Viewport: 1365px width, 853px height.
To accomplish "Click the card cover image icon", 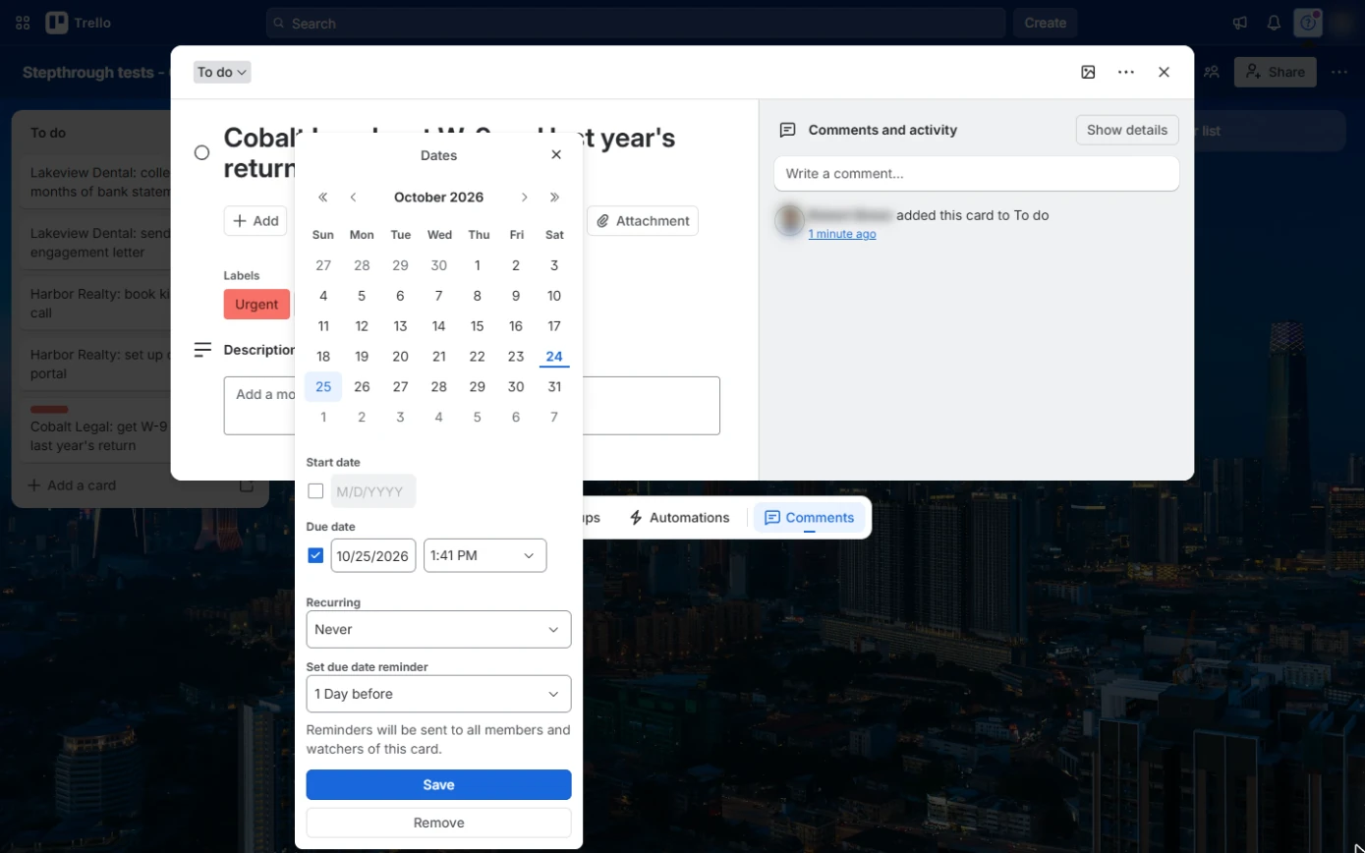I will [1088, 72].
